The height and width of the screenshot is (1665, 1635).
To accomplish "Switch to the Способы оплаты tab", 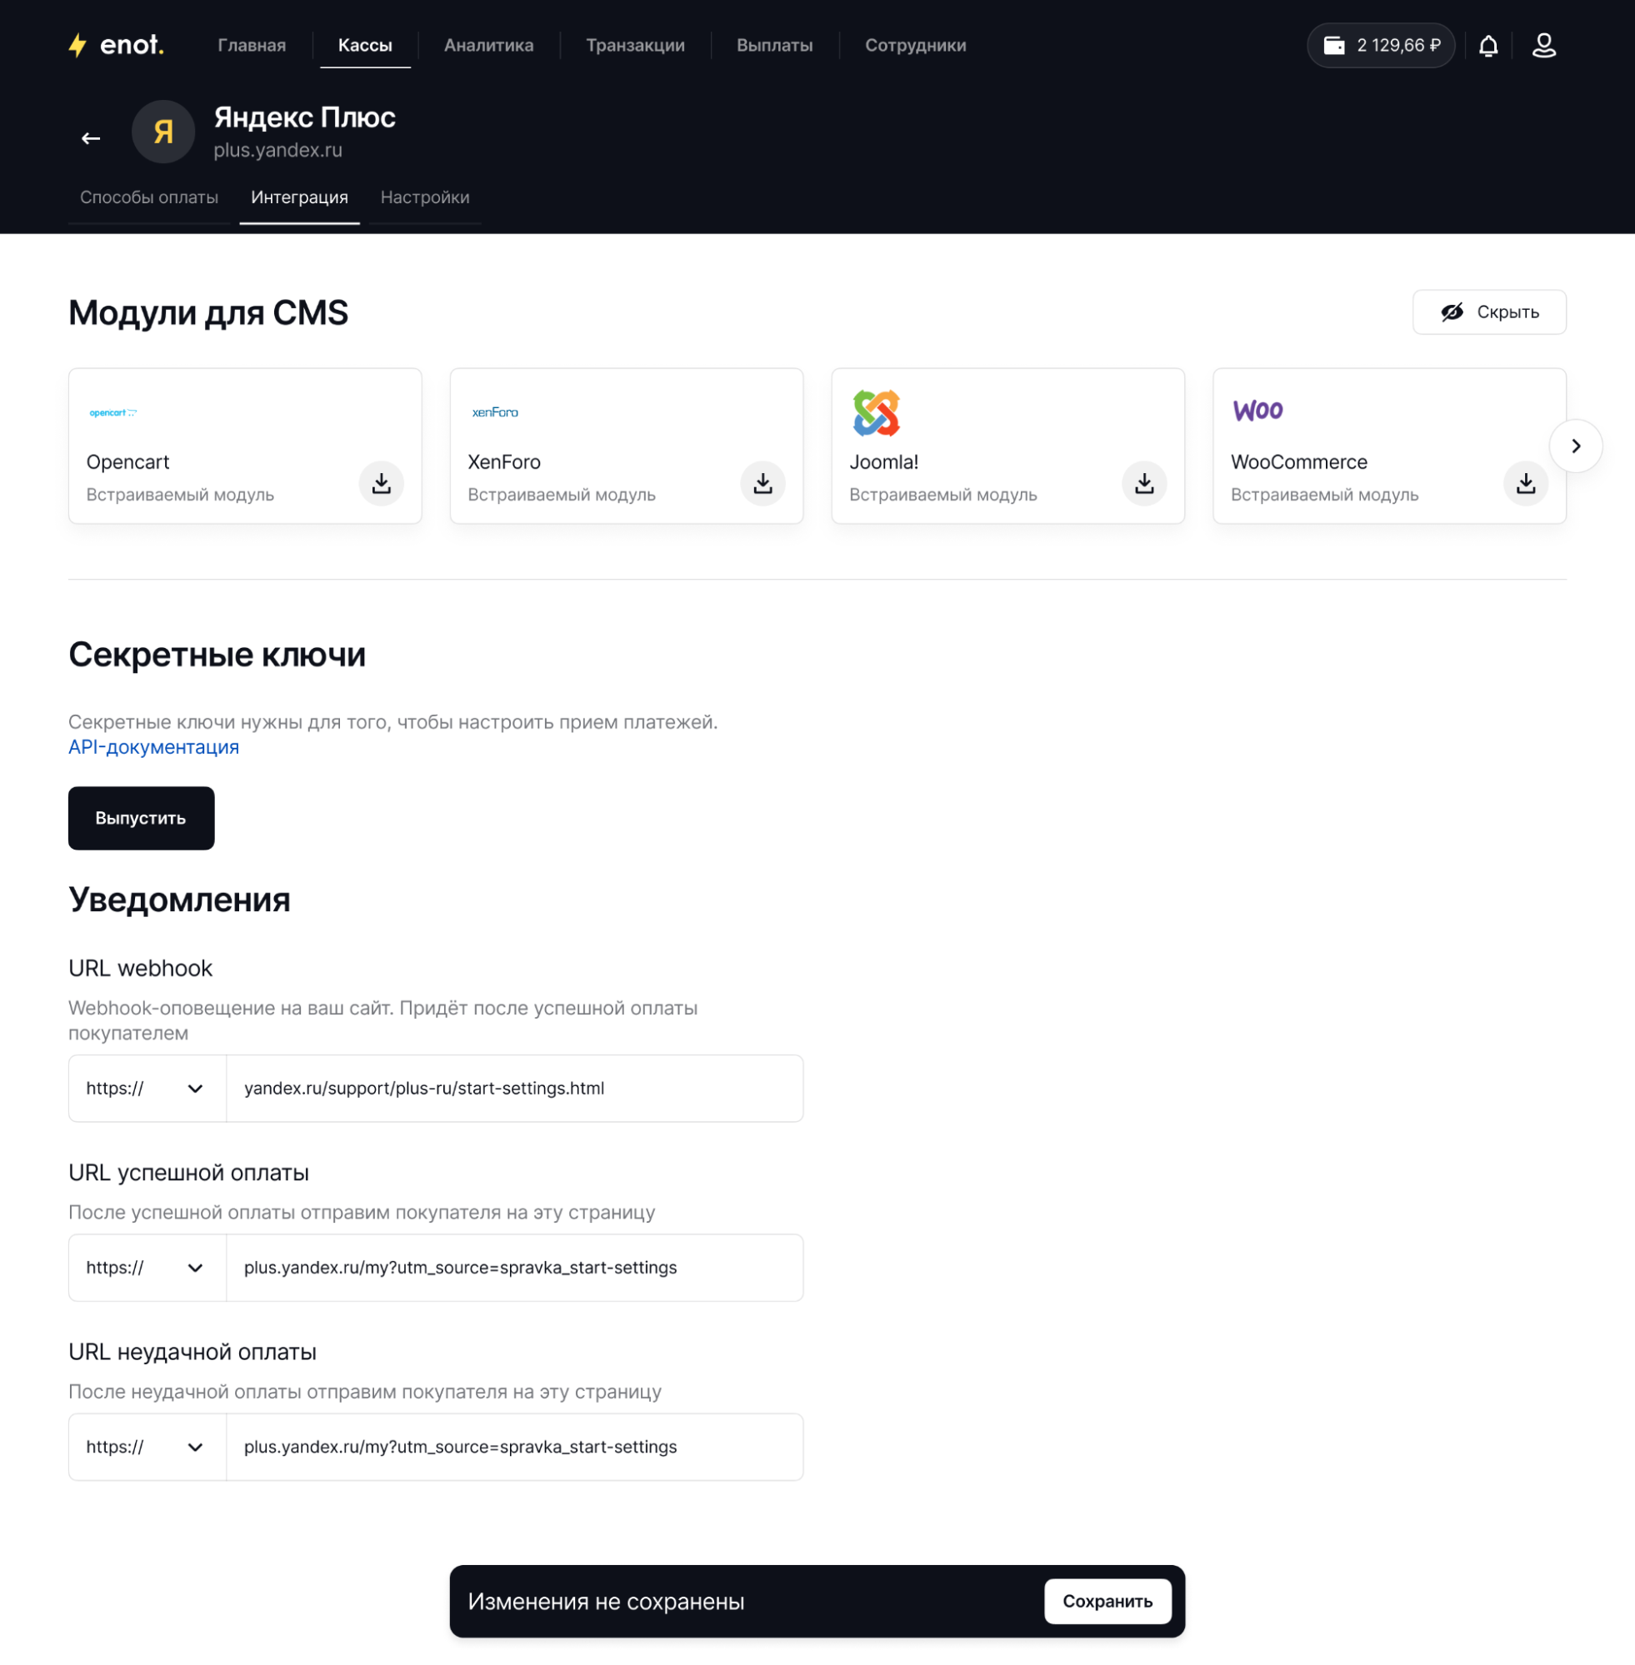I will coord(149,198).
